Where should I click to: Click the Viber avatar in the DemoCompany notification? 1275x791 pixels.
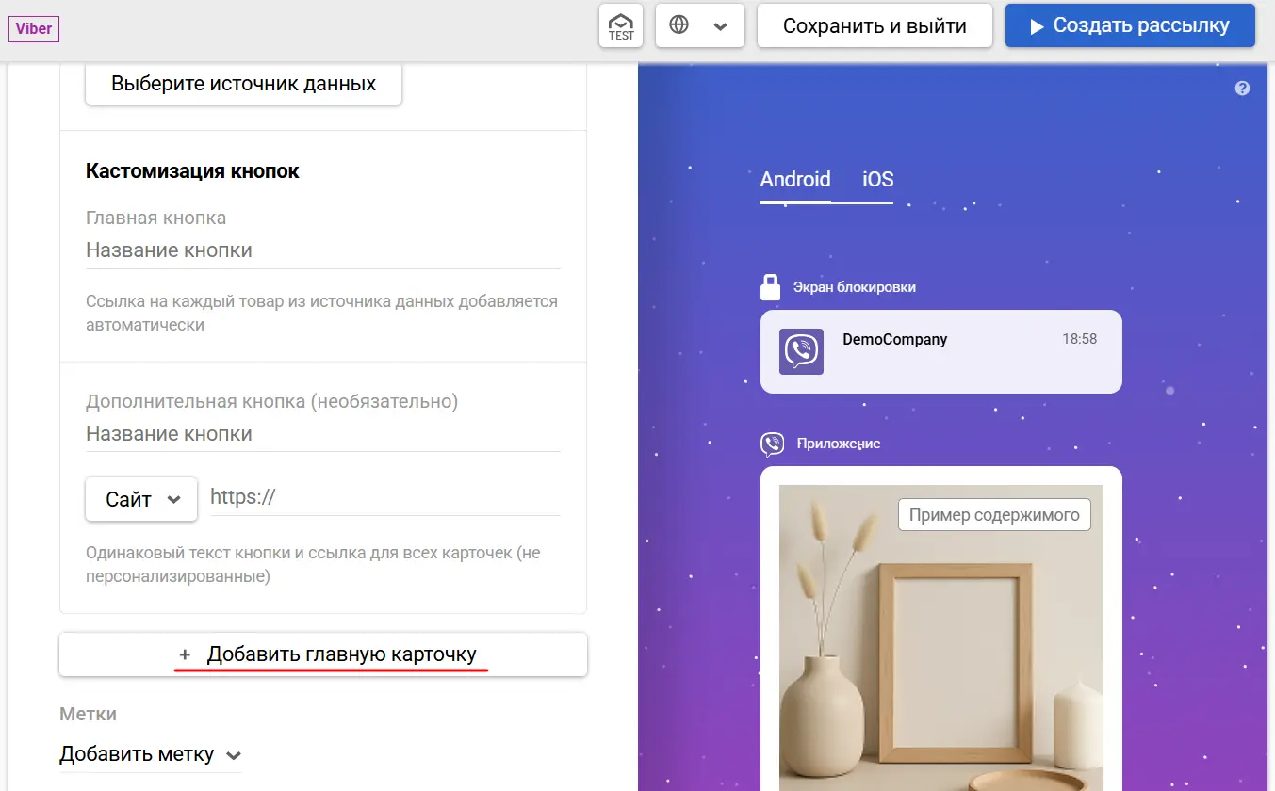click(x=802, y=351)
